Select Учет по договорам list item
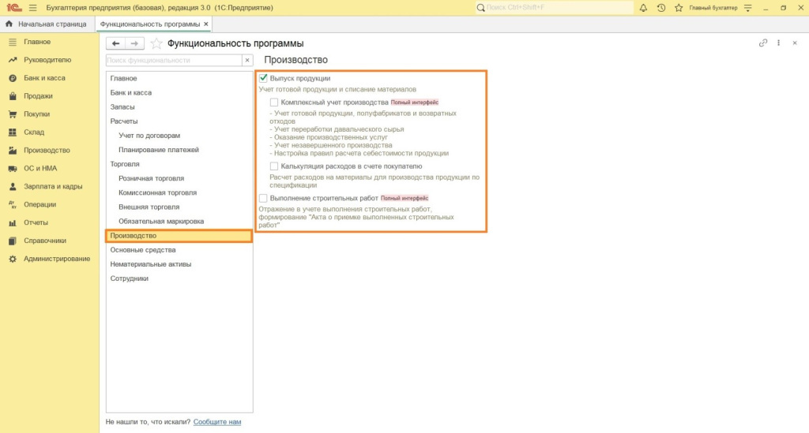This screenshot has height=433, width=809. [x=179, y=136]
